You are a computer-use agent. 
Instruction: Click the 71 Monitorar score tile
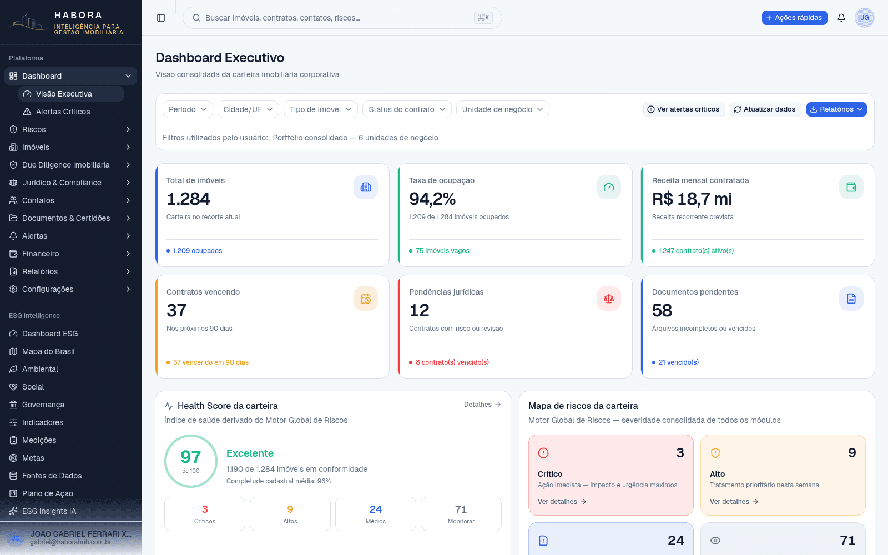[x=461, y=514]
